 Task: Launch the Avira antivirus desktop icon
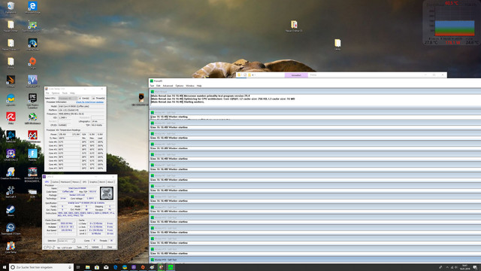pos(11,118)
